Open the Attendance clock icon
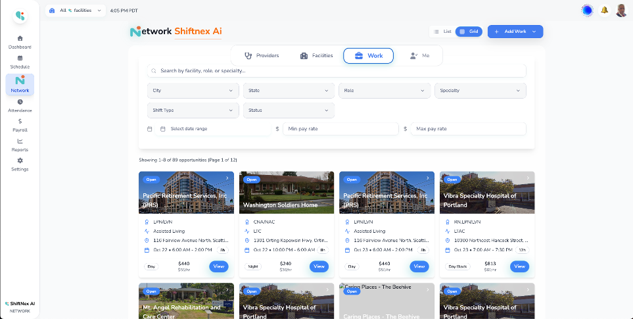633x319 pixels. coord(20,102)
